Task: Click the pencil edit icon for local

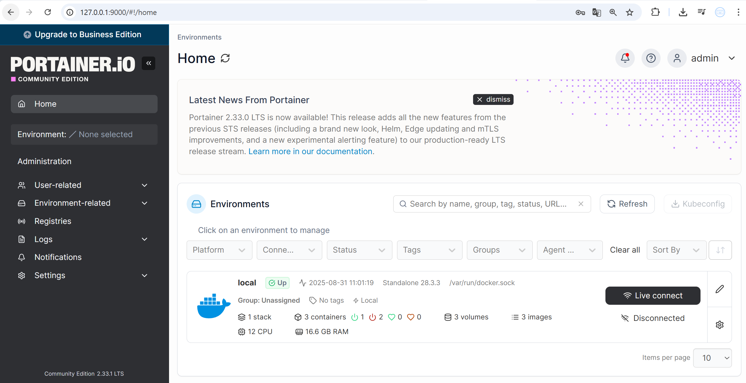Action: [x=720, y=289]
